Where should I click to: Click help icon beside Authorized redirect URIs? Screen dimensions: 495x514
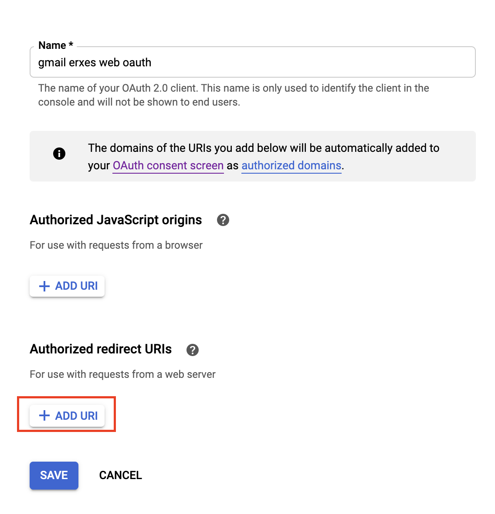point(193,350)
